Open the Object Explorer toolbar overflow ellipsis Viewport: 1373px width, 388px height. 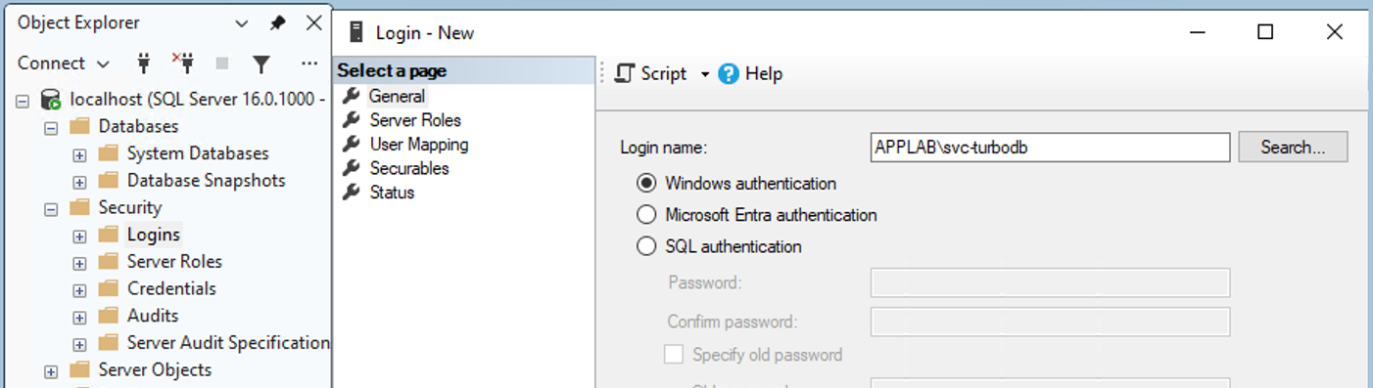(x=309, y=64)
